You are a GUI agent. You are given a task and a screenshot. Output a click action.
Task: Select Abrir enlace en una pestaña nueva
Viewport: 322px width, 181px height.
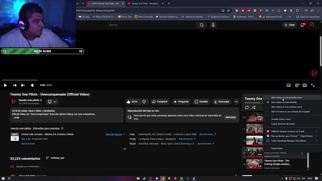click(292, 98)
